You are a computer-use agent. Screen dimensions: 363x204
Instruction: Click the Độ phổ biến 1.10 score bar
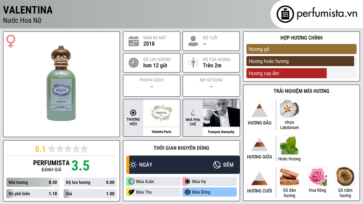coord(33,194)
